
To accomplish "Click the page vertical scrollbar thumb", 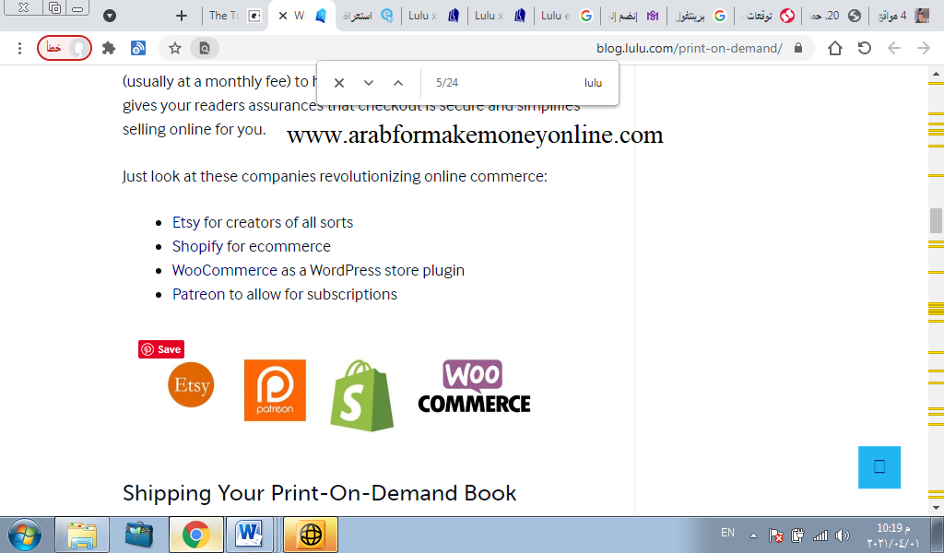I will click(x=936, y=220).
